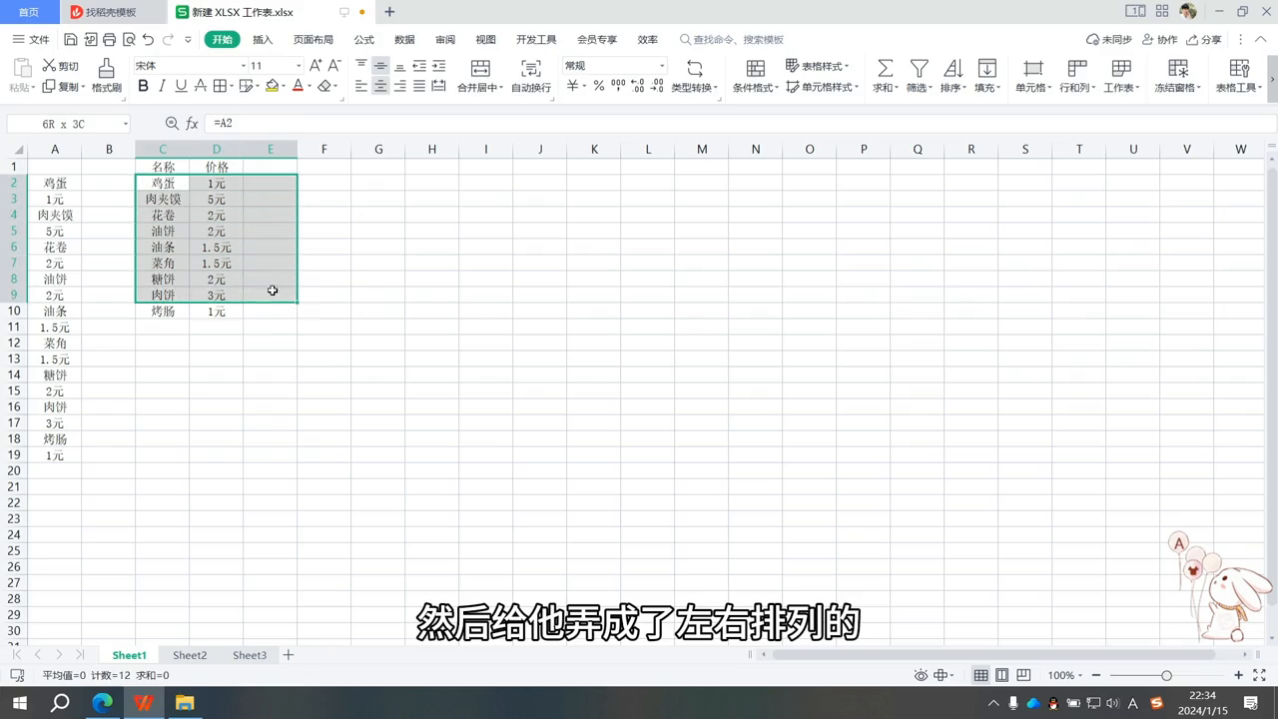Open the Data (数据) tab
Image resolution: width=1278 pixels, height=719 pixels.
[x=404, y=40]
